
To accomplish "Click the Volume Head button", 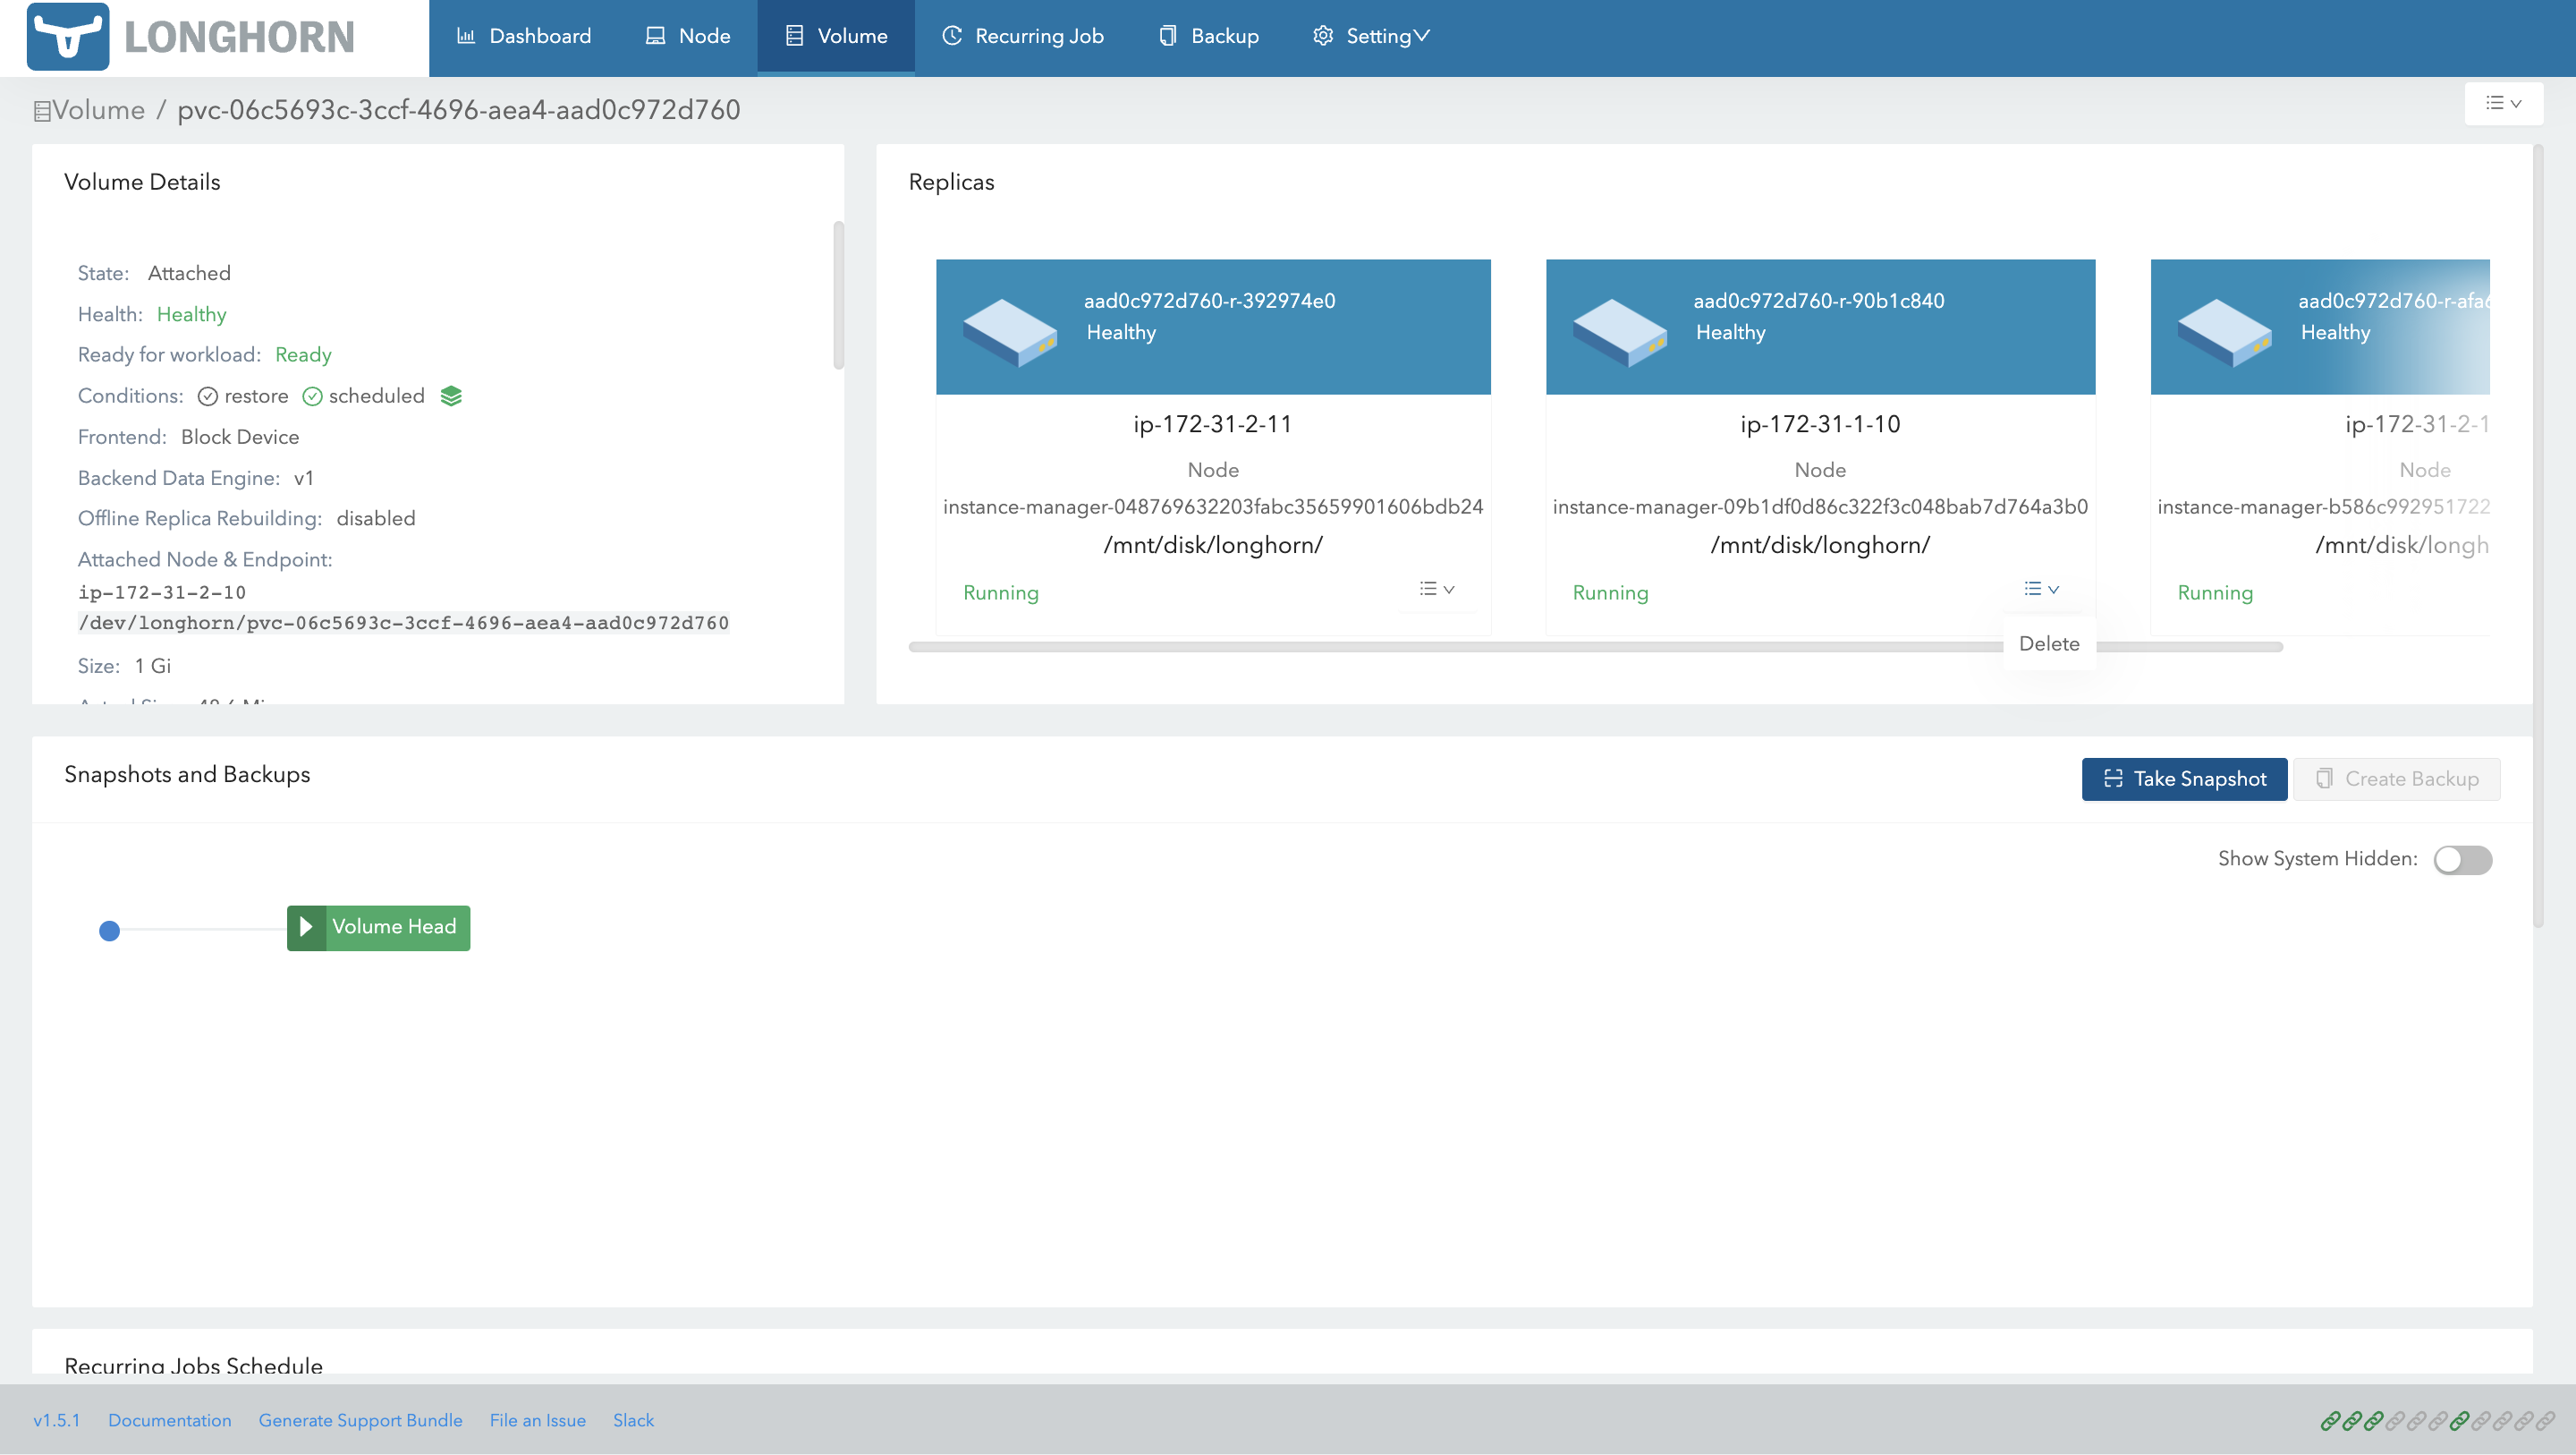I will pyautogui.click(x=392, y=927).
